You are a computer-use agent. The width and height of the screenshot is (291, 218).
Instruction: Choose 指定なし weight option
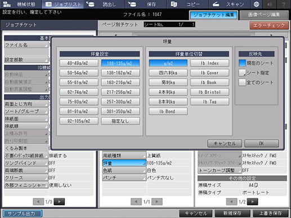[120, 121]
